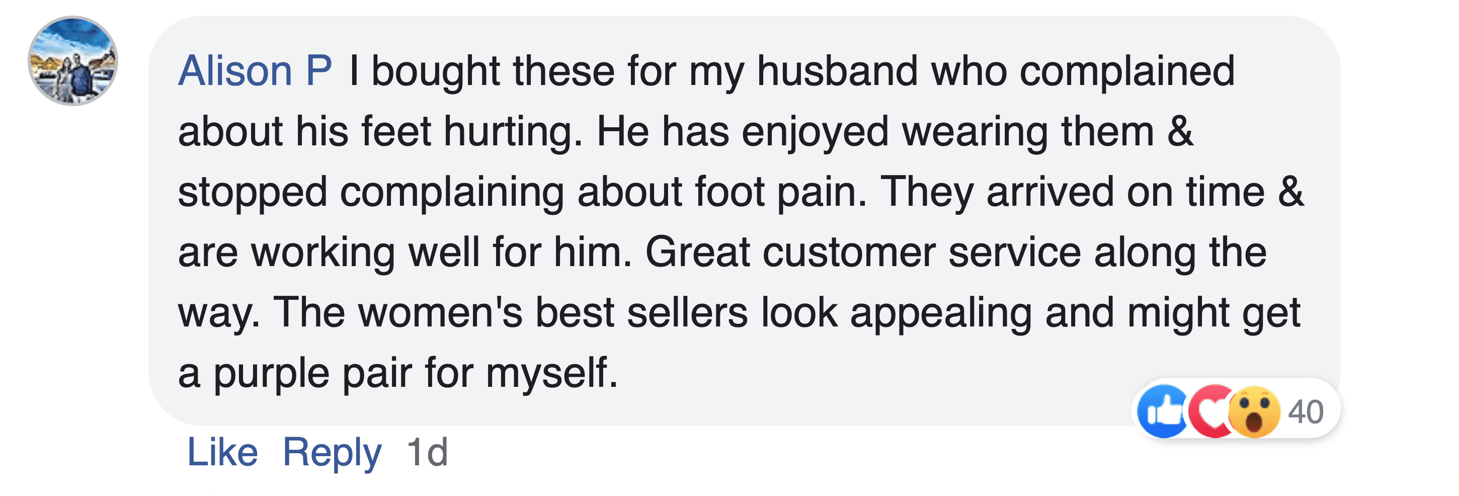Click the phrase 'He has enjoyed wearing them'
This screenshot has height=496, width=1459.
click(875, 131)
